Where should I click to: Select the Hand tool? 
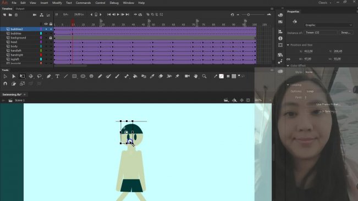click(x=196, y=76)
